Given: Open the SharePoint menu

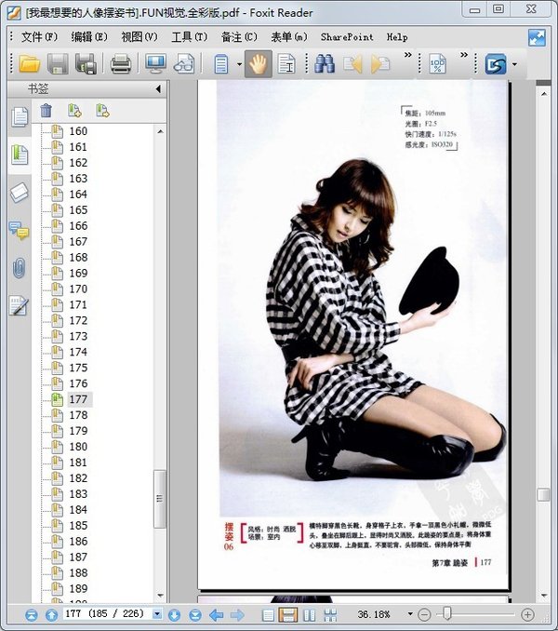Looking at the screenshot, I should [347, 37].
